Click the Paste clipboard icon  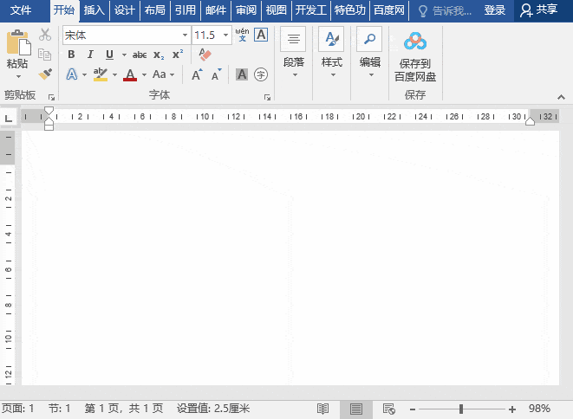point(17,42)
